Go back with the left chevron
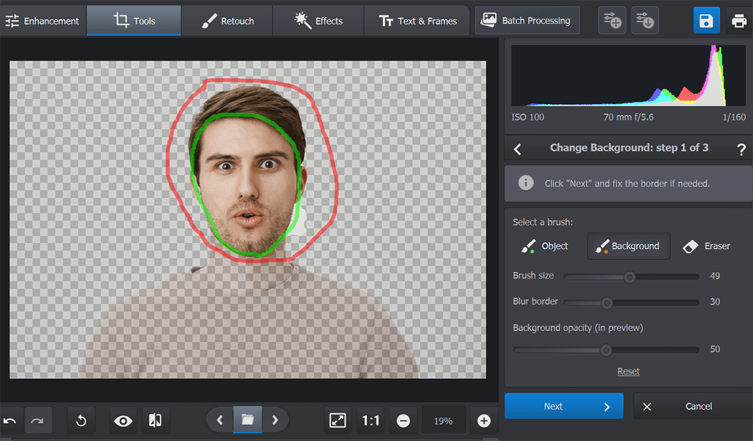This screenshot has height=441, width=753. pyautogui.click(x=518, y=149)
